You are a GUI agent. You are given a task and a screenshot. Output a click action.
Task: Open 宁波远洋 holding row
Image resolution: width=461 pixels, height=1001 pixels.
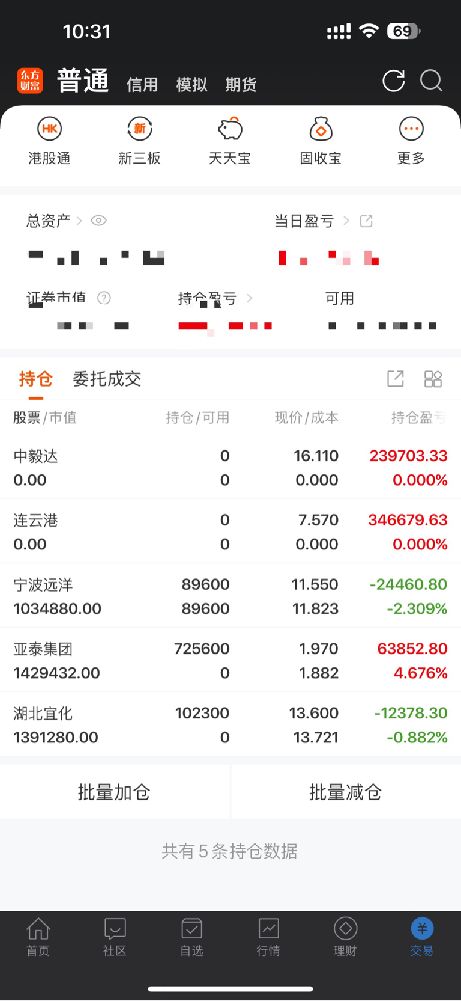(230, 596)
